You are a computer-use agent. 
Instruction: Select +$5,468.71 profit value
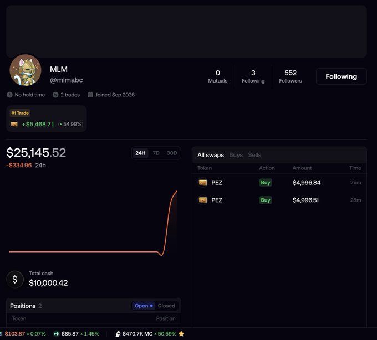tap(38, 124)
